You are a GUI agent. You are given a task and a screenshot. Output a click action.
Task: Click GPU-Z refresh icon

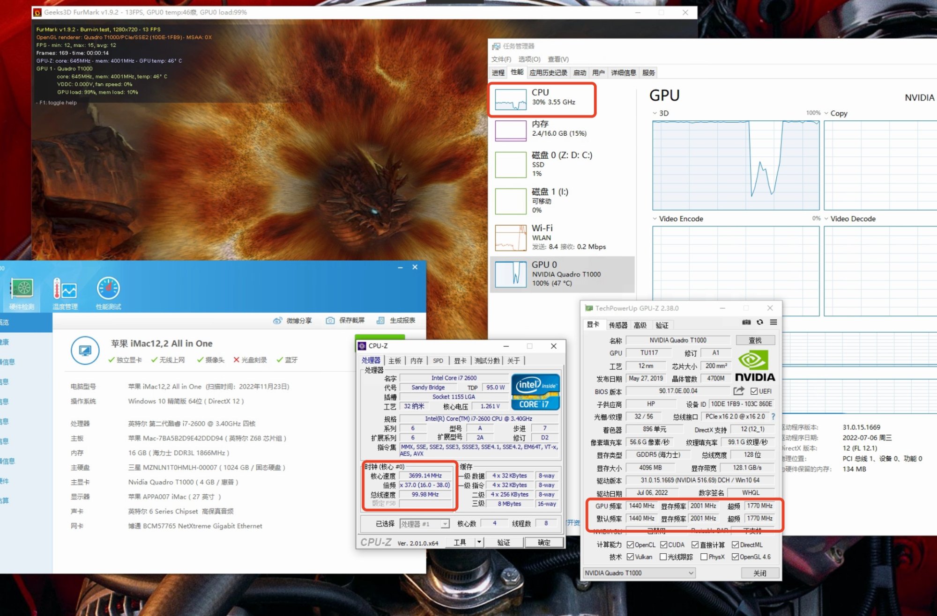coord(760,322)
